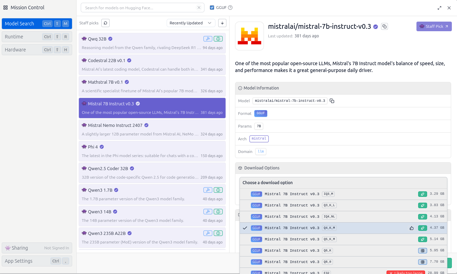Click the verified badge next to the model title
The image size is (457, 274).
[376, 26]
